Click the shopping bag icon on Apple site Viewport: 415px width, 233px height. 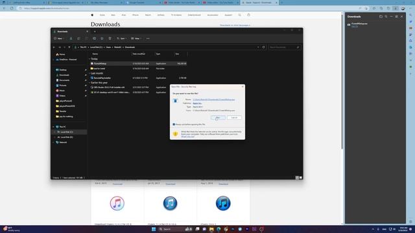(248, 15)
